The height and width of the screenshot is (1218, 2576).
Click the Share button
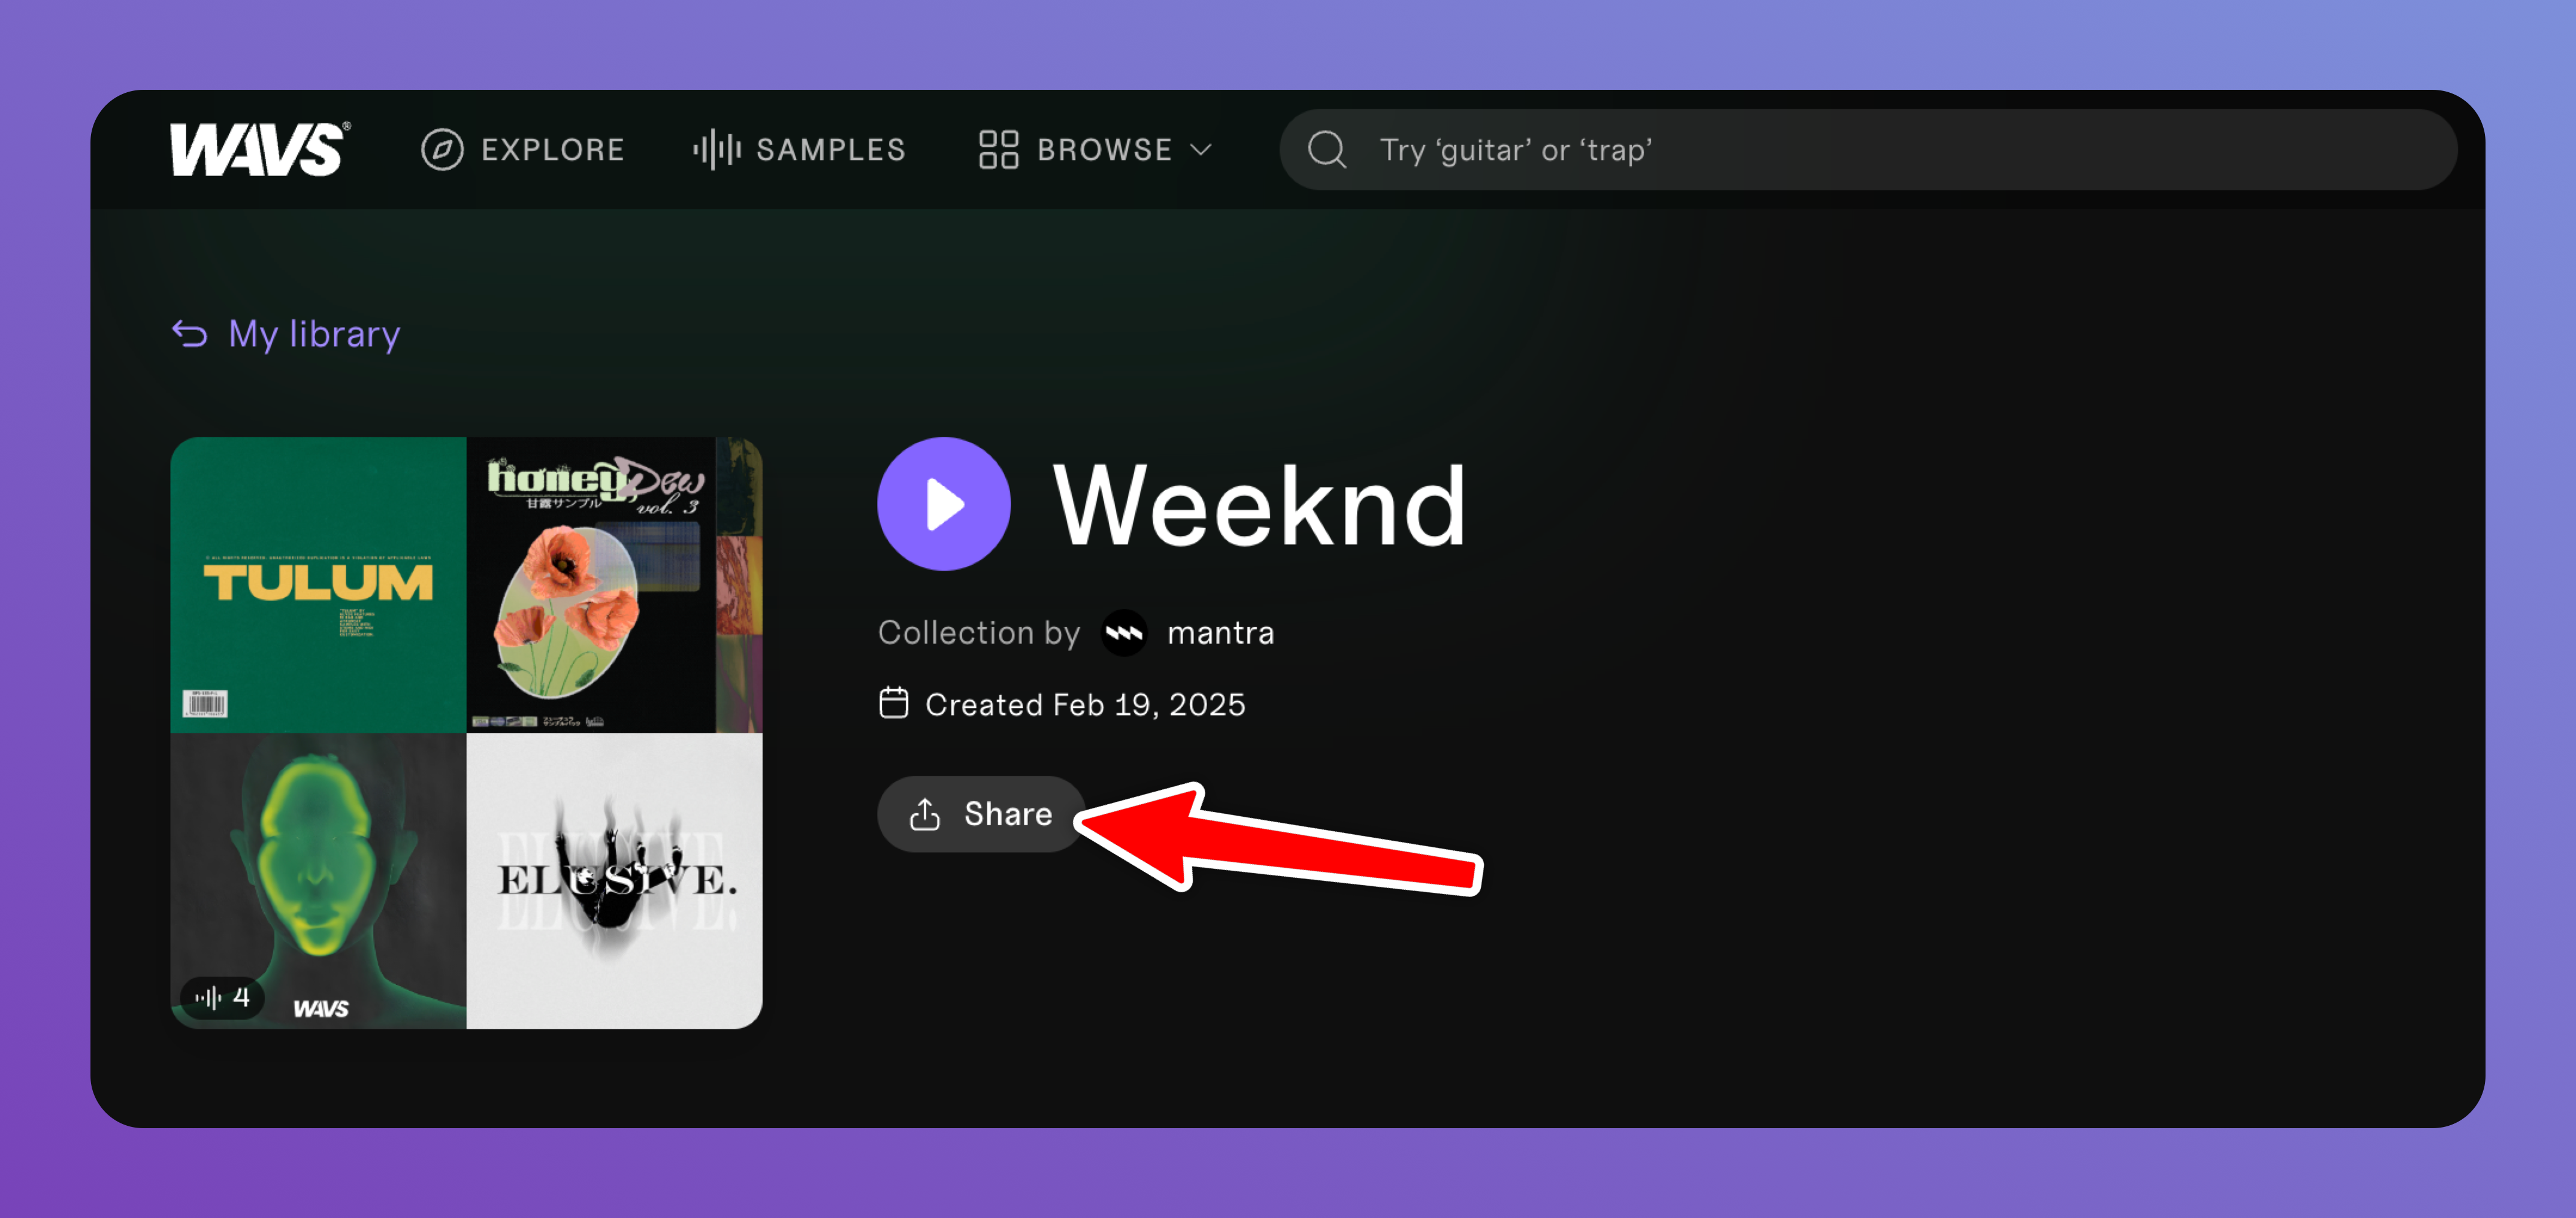[981, 814]
